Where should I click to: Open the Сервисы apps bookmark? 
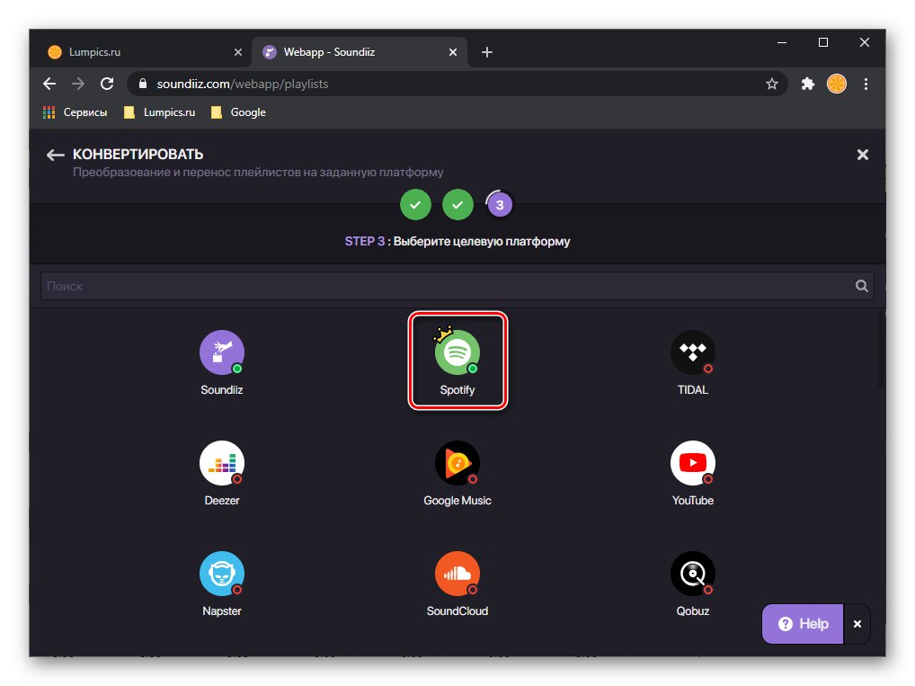pyautogui.click(x=76, y=112)
